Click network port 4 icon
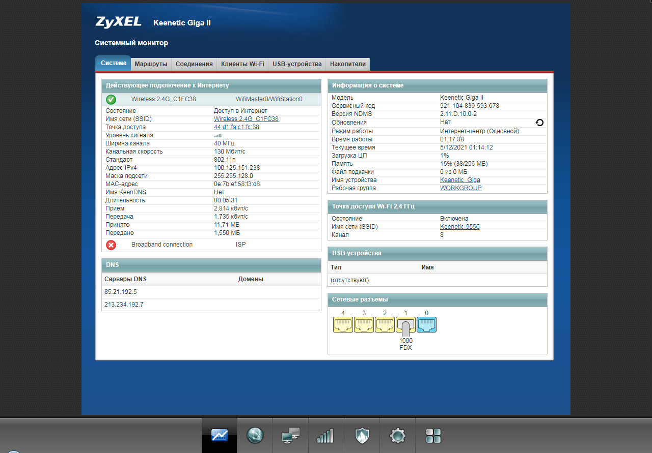 343,325
